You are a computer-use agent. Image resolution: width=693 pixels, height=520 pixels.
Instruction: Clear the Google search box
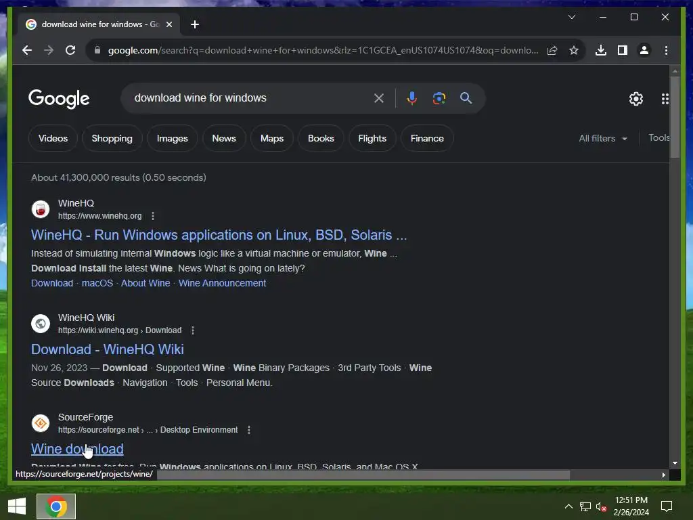click(379, 98)
